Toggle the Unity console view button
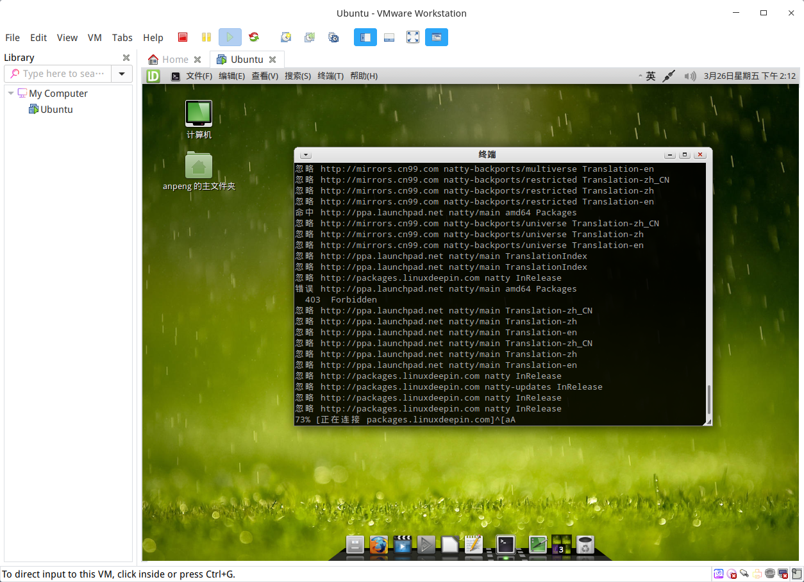This screenshot has height=582, width=804. [437, 38]
